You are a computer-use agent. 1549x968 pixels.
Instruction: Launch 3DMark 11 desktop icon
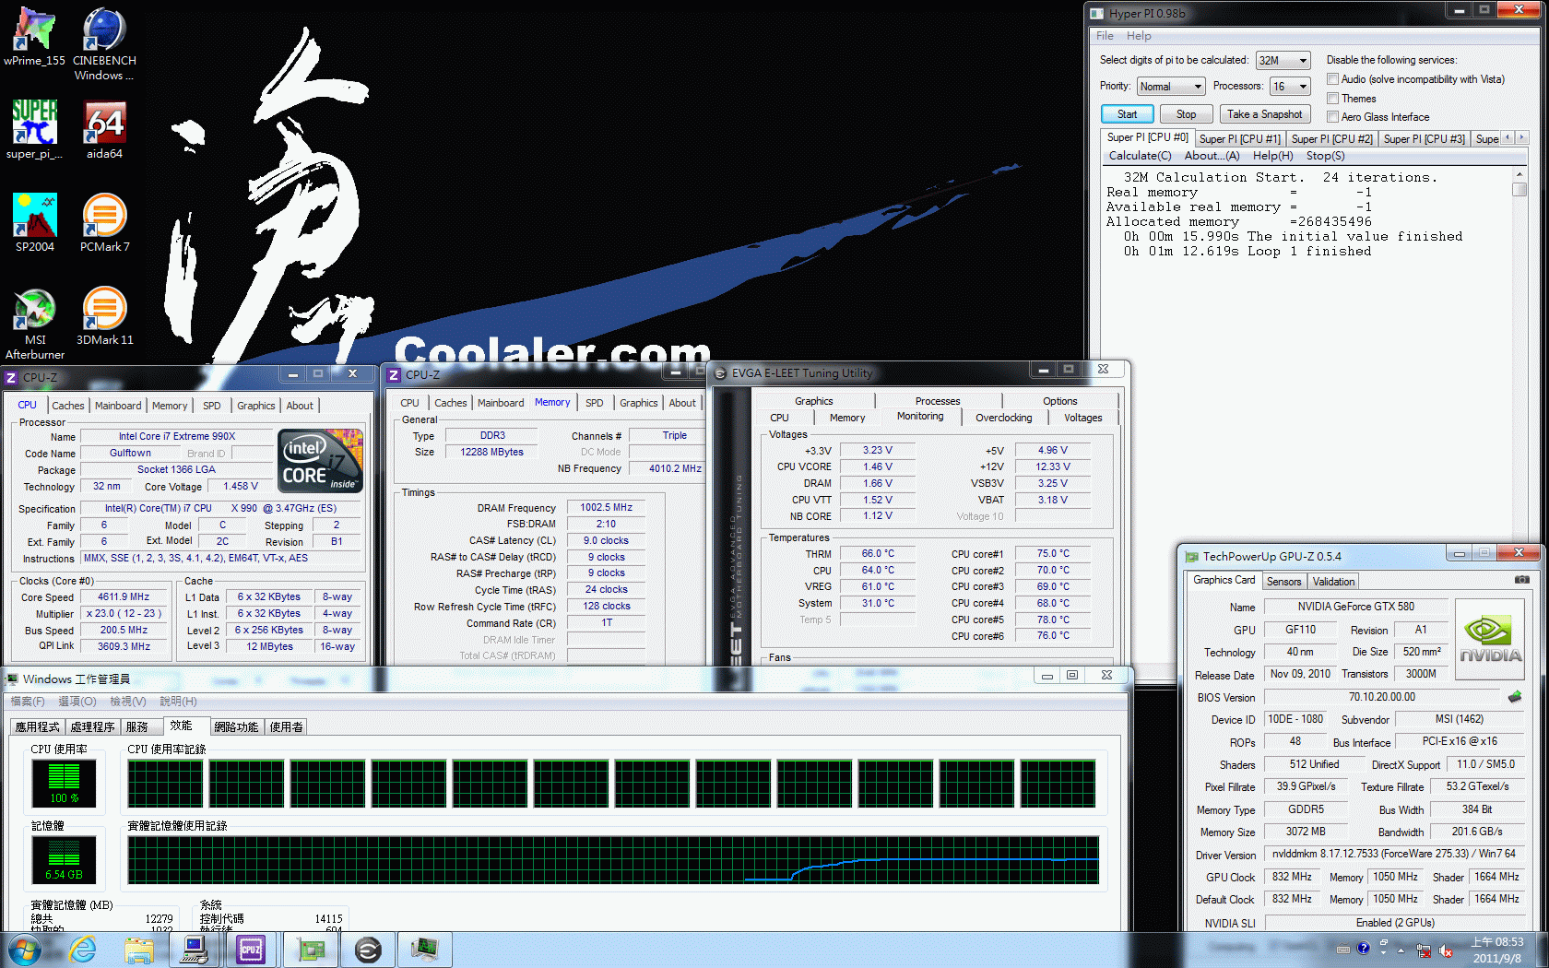[x=104, y=316]
